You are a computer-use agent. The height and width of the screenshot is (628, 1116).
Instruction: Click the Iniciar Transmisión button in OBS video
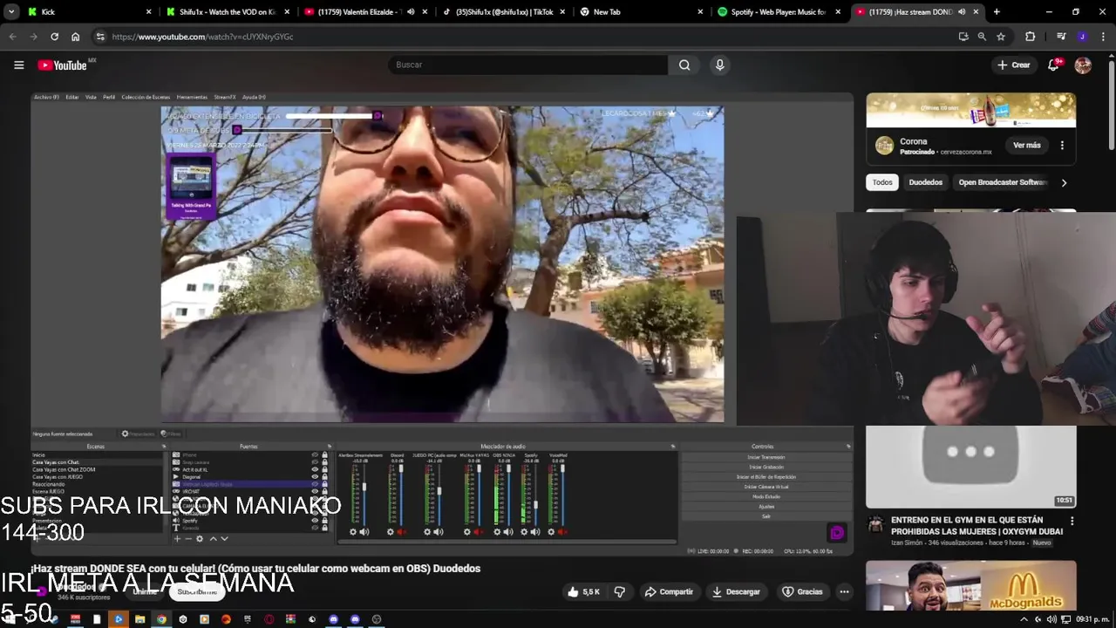(766, 457)
